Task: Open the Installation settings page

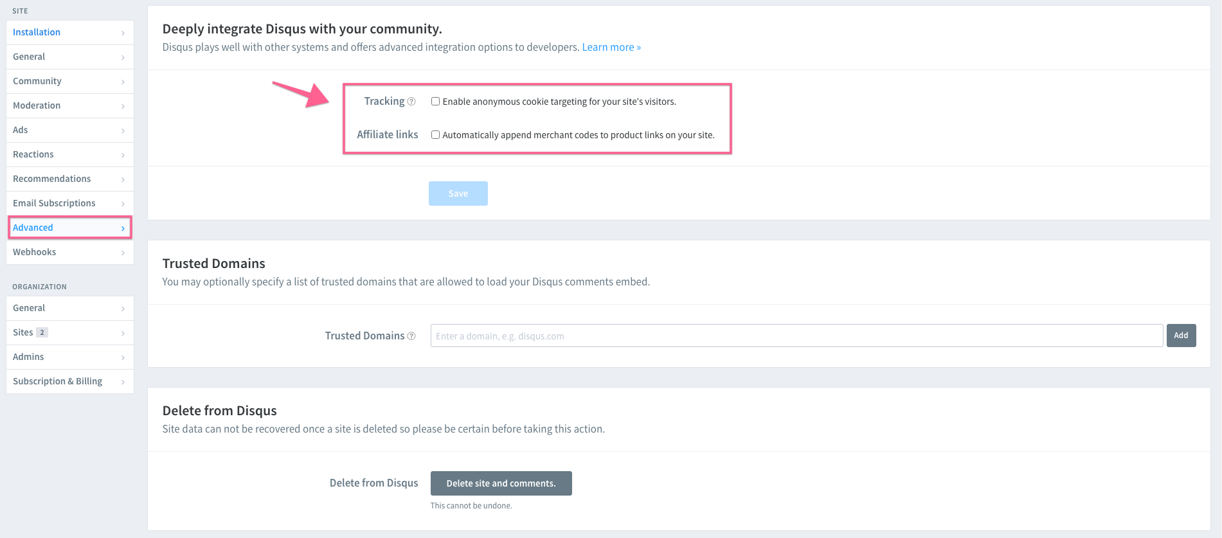Action: click(x=70, y=32)
